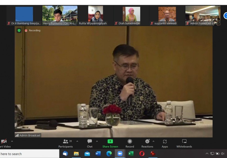
Task: Open Thunderbird from the taskbar
Action: [65, 154]
